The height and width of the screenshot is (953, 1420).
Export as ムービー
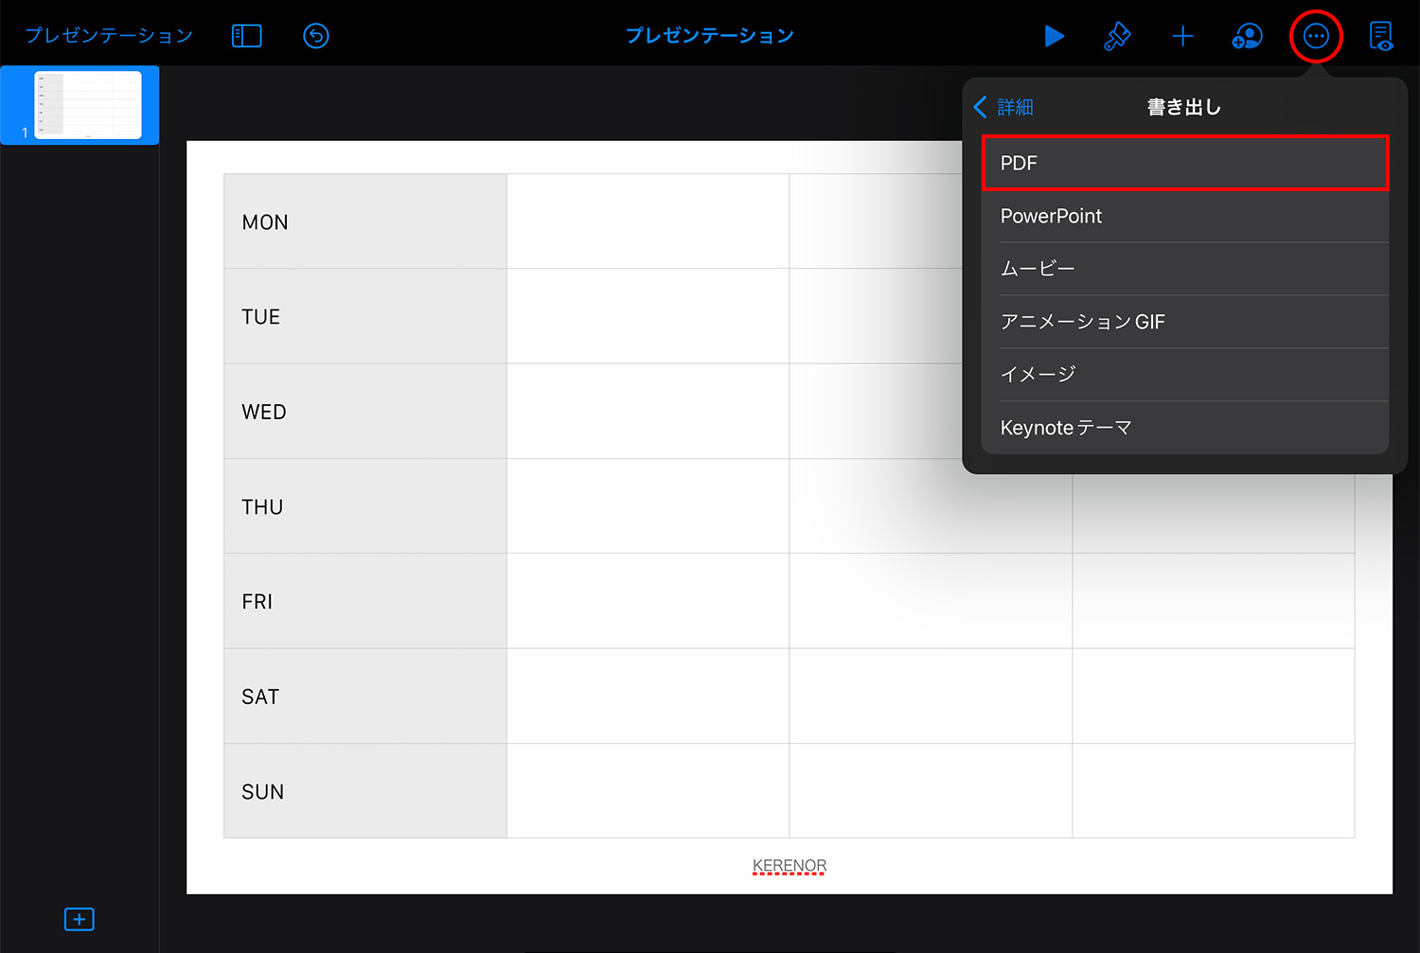pos(1185,269)
